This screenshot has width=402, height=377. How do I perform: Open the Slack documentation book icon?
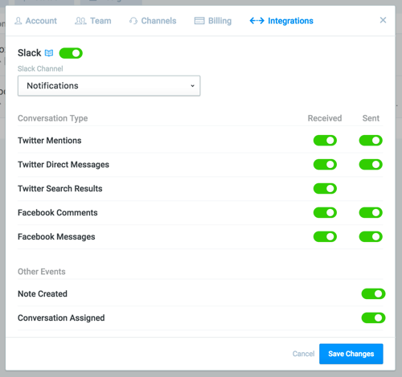(49, 53)
